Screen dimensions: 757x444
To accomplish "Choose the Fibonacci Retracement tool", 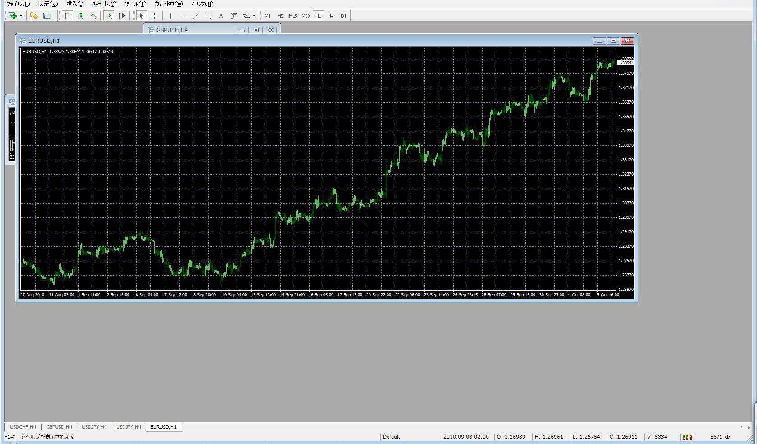I will coord(208,16).
